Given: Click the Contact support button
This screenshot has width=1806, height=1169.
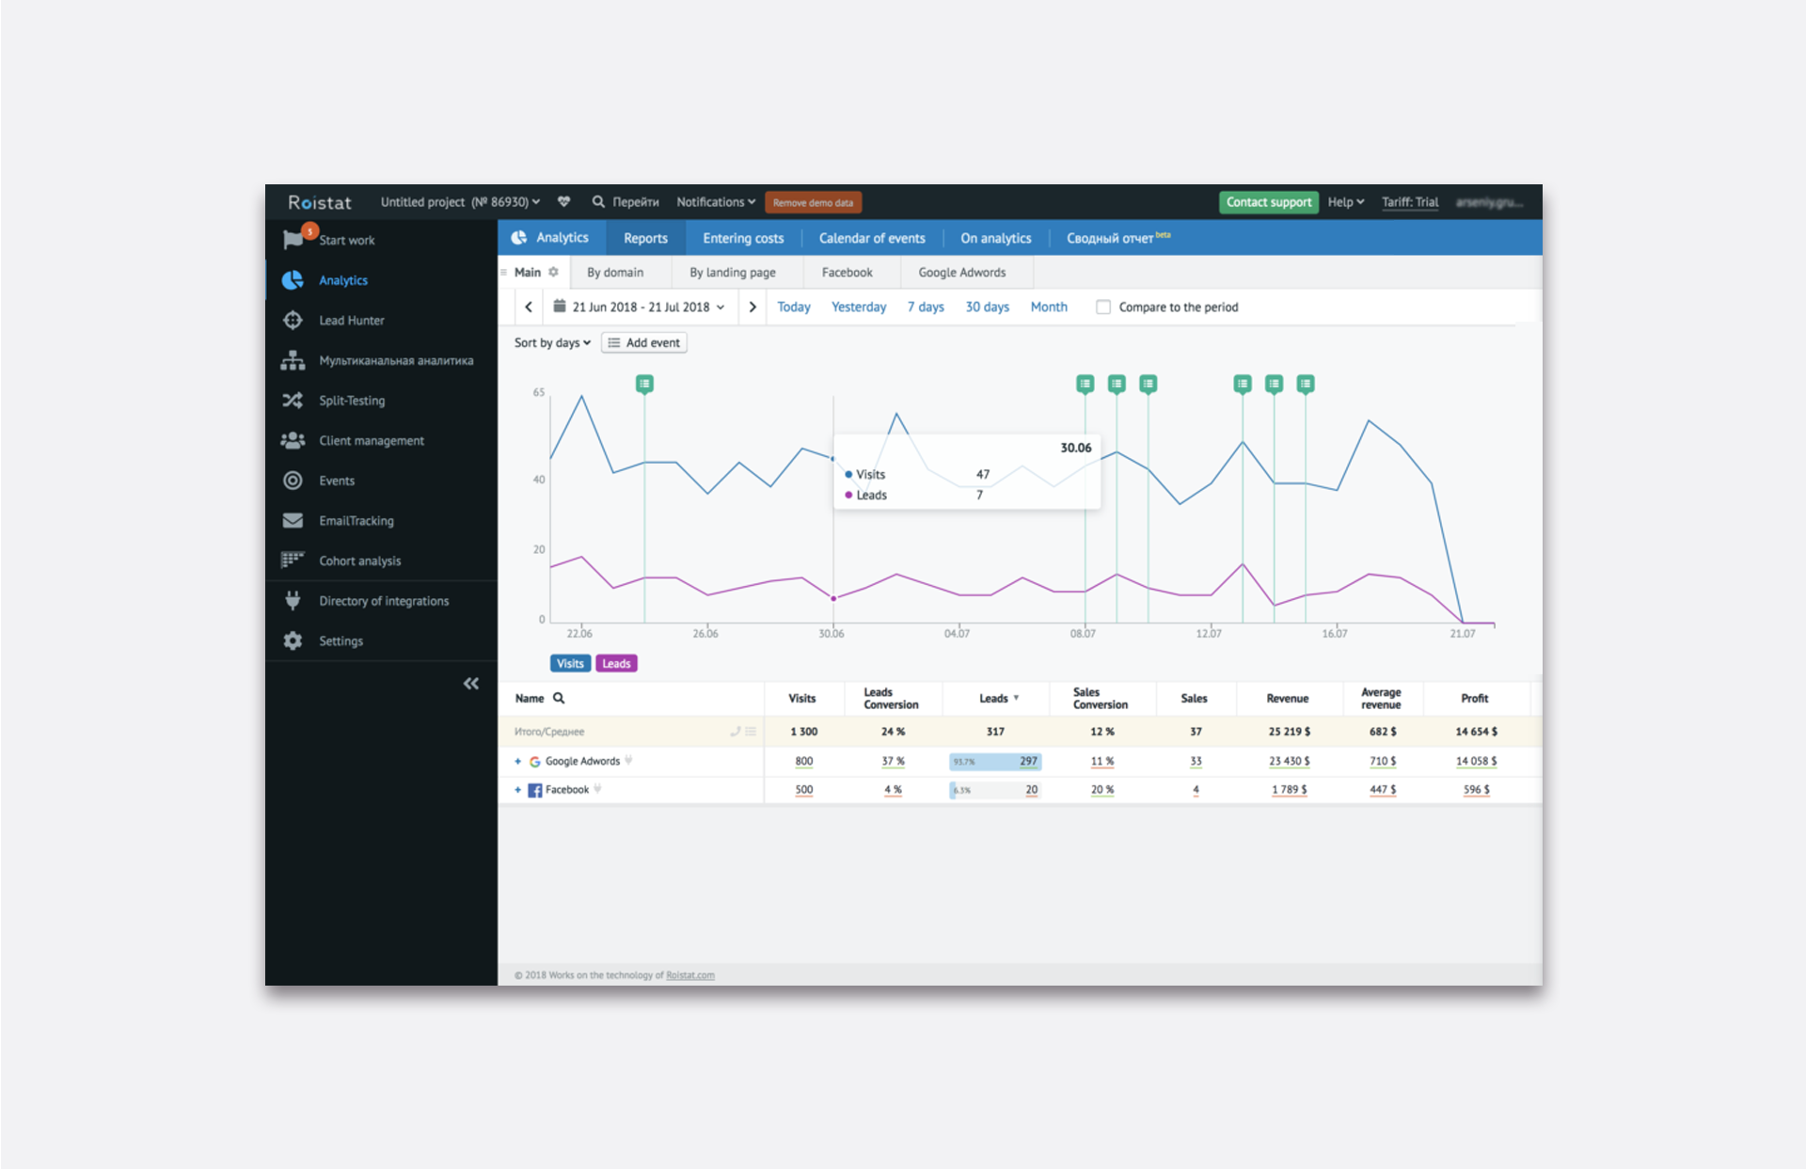Looking at the screenshot, I should tap(1268, 202).
